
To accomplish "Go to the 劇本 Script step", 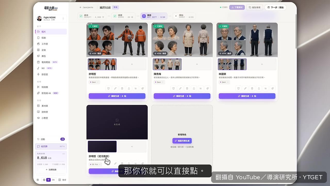I will (x=92, y=16).
